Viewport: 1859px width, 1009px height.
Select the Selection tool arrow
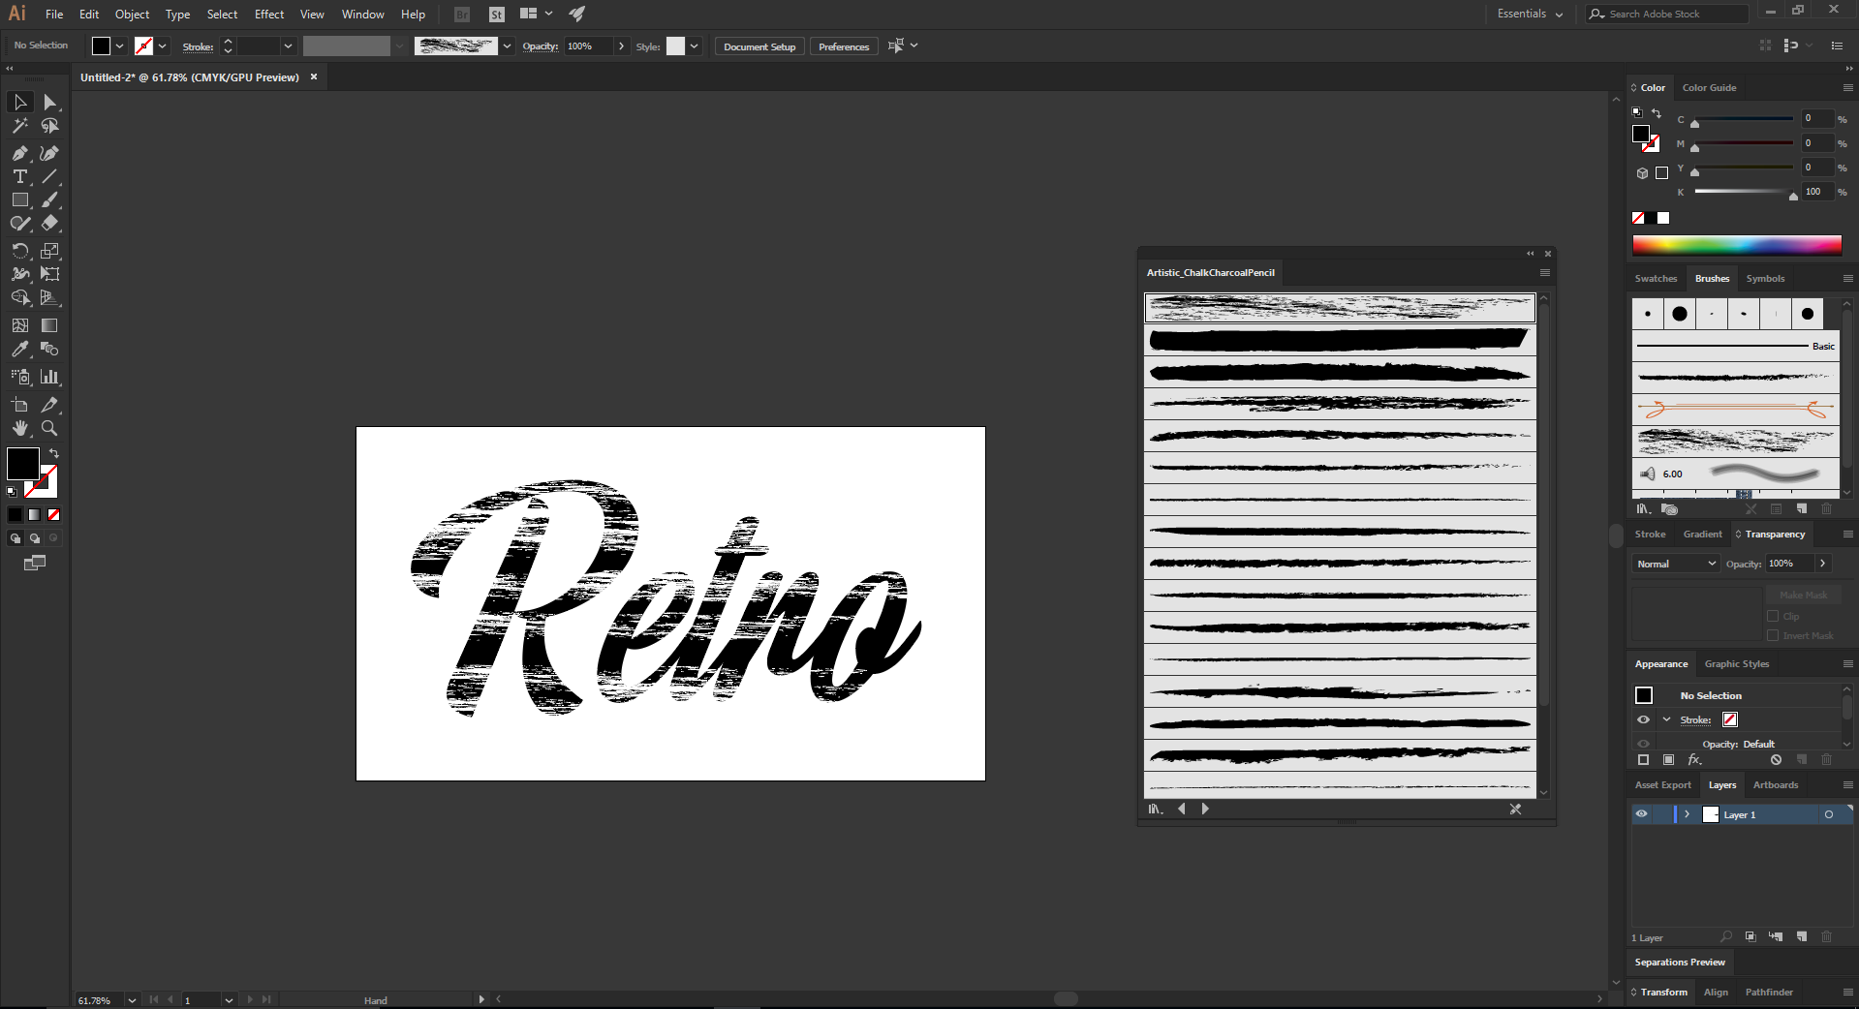click(x=19, y=102)
